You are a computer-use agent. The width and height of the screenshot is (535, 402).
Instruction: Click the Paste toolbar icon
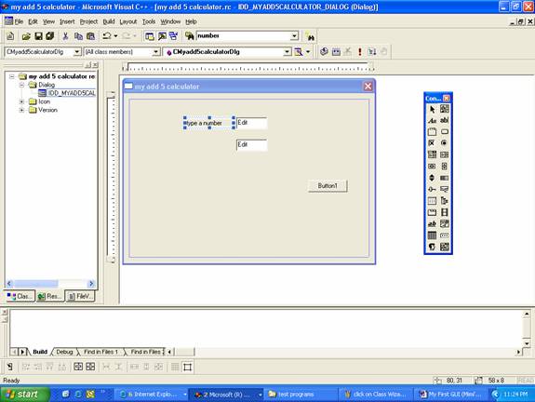coord(90,36)
